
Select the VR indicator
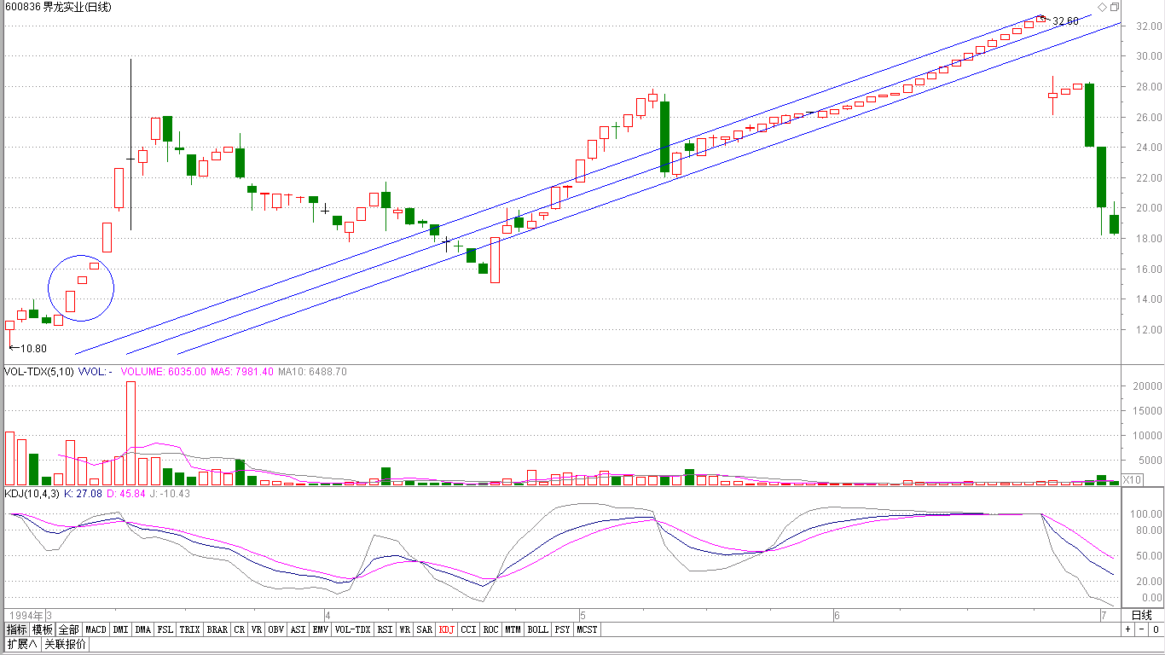click(x=257, y=629)
